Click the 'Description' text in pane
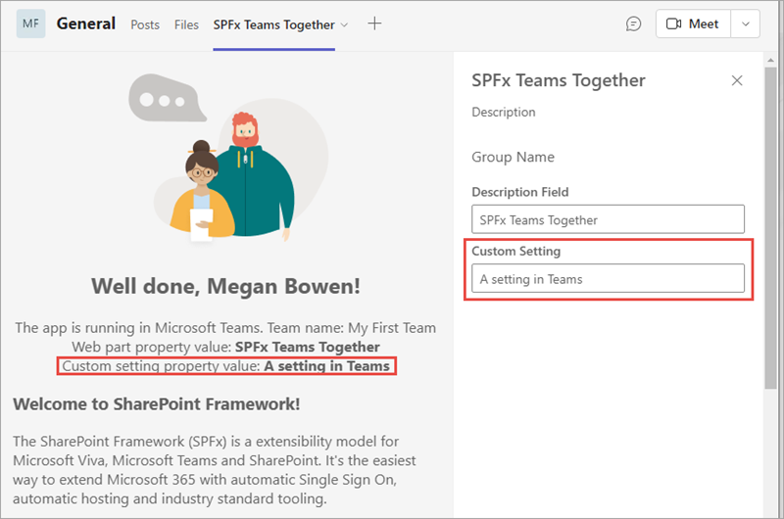This screenshot has width=784, height=519. [504, 112]
